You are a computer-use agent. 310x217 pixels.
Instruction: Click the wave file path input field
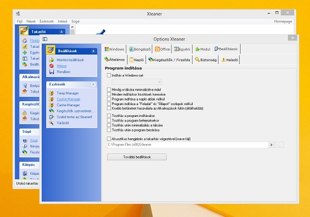(x=188, y=145)
